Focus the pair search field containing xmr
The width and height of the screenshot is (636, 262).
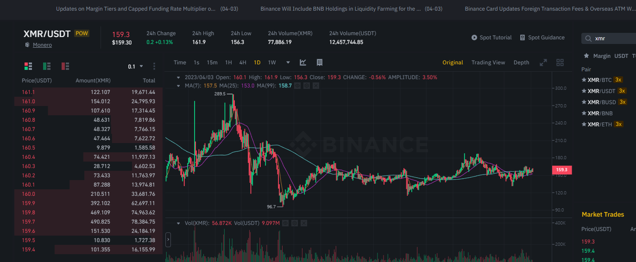coord(609,38)
